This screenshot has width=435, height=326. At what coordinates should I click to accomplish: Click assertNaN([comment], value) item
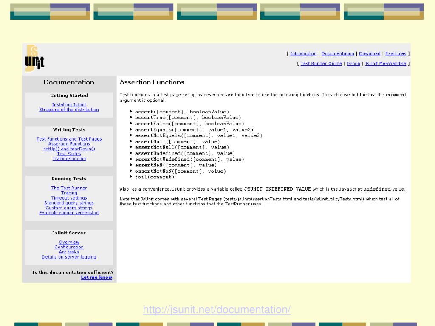point(176,165)
